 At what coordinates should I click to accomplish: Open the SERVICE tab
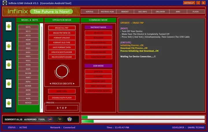tap(90, 12)
